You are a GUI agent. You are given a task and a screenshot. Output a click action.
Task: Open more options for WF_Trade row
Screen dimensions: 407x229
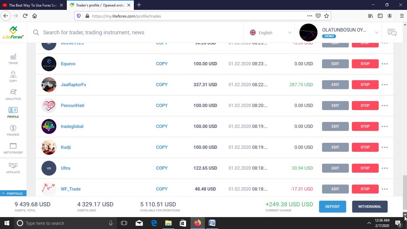pyautogui.click(x=385, y=189)
